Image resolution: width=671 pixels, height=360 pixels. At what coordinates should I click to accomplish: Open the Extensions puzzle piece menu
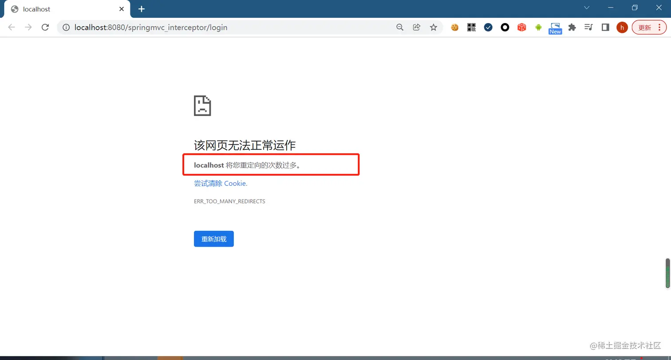[572, 27]
